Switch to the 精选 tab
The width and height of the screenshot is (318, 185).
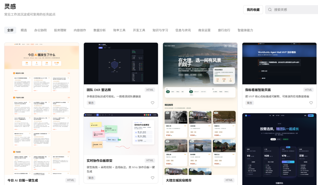(24, 30)
